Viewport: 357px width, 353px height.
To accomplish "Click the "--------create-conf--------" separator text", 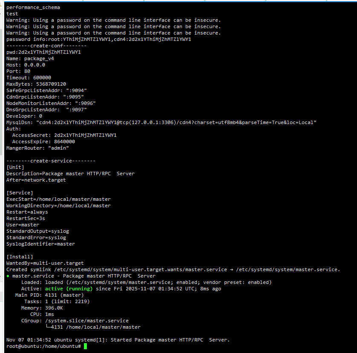I will tap(46, 46).
